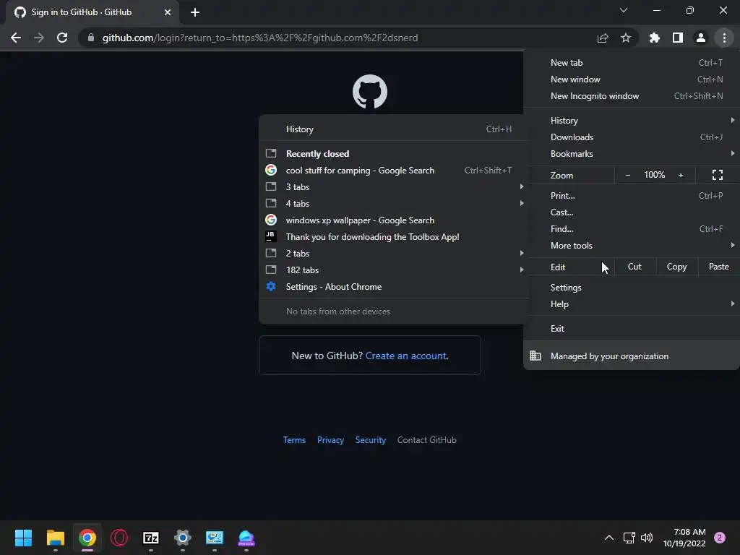Share this page via share icon
This screenshot has width=740, height=555.
pos(603,38)
